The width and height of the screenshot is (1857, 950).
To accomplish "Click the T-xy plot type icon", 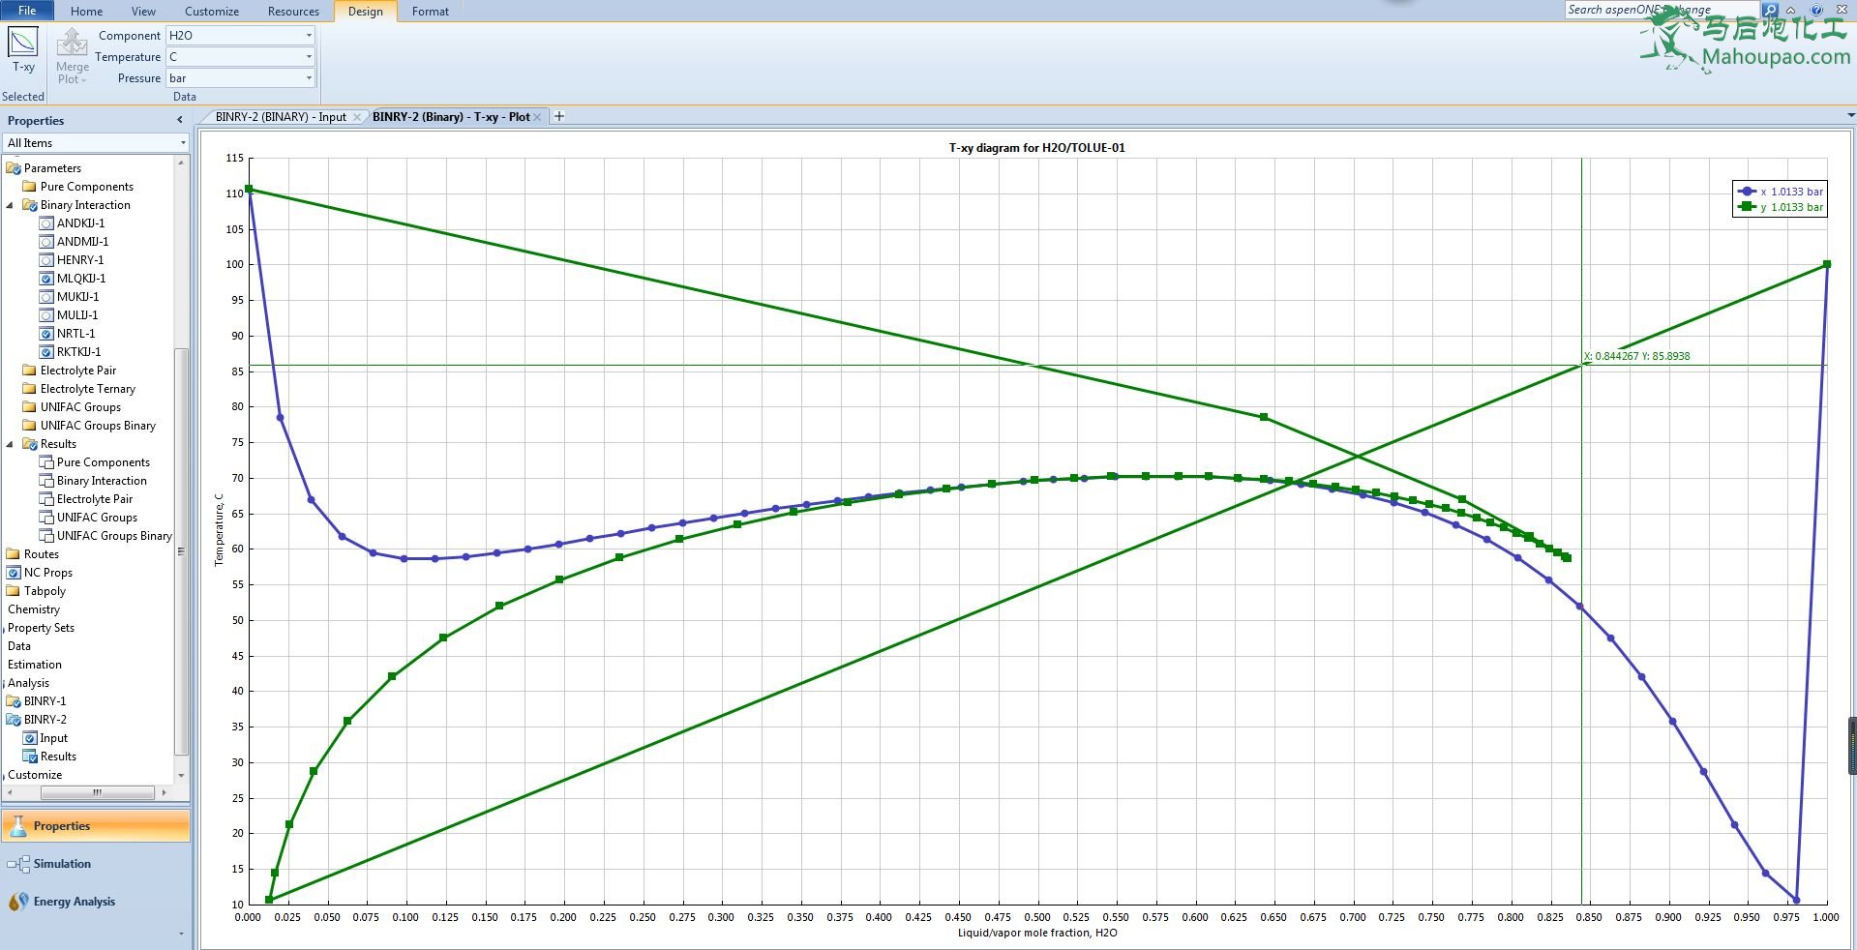I will pyautogui.click(x=23, y=43).
